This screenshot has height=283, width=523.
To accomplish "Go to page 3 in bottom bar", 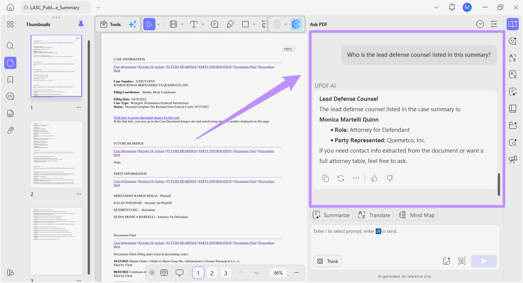I will click(226, 273).
